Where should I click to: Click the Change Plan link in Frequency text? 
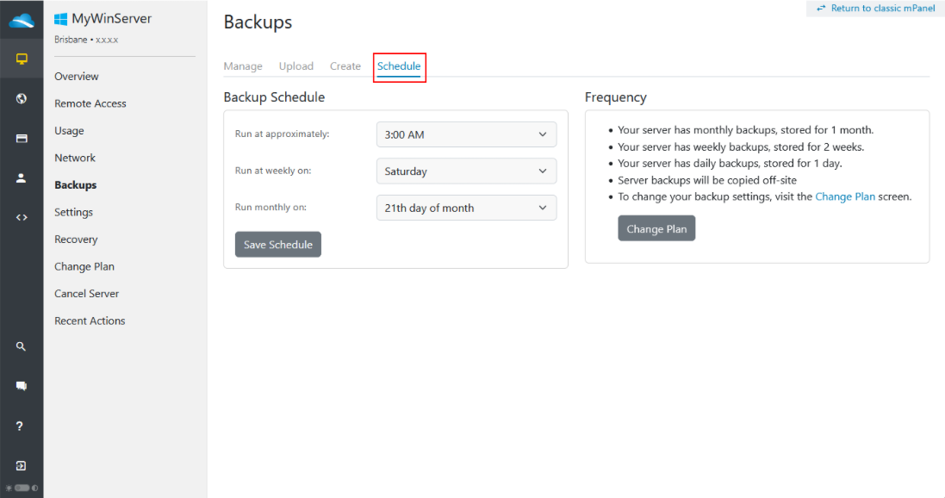click(x=845, y=196)
